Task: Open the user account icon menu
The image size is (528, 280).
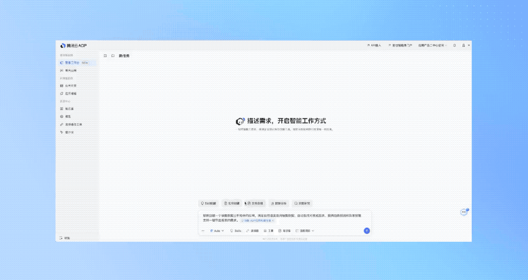Action: (x=464, y=45)
